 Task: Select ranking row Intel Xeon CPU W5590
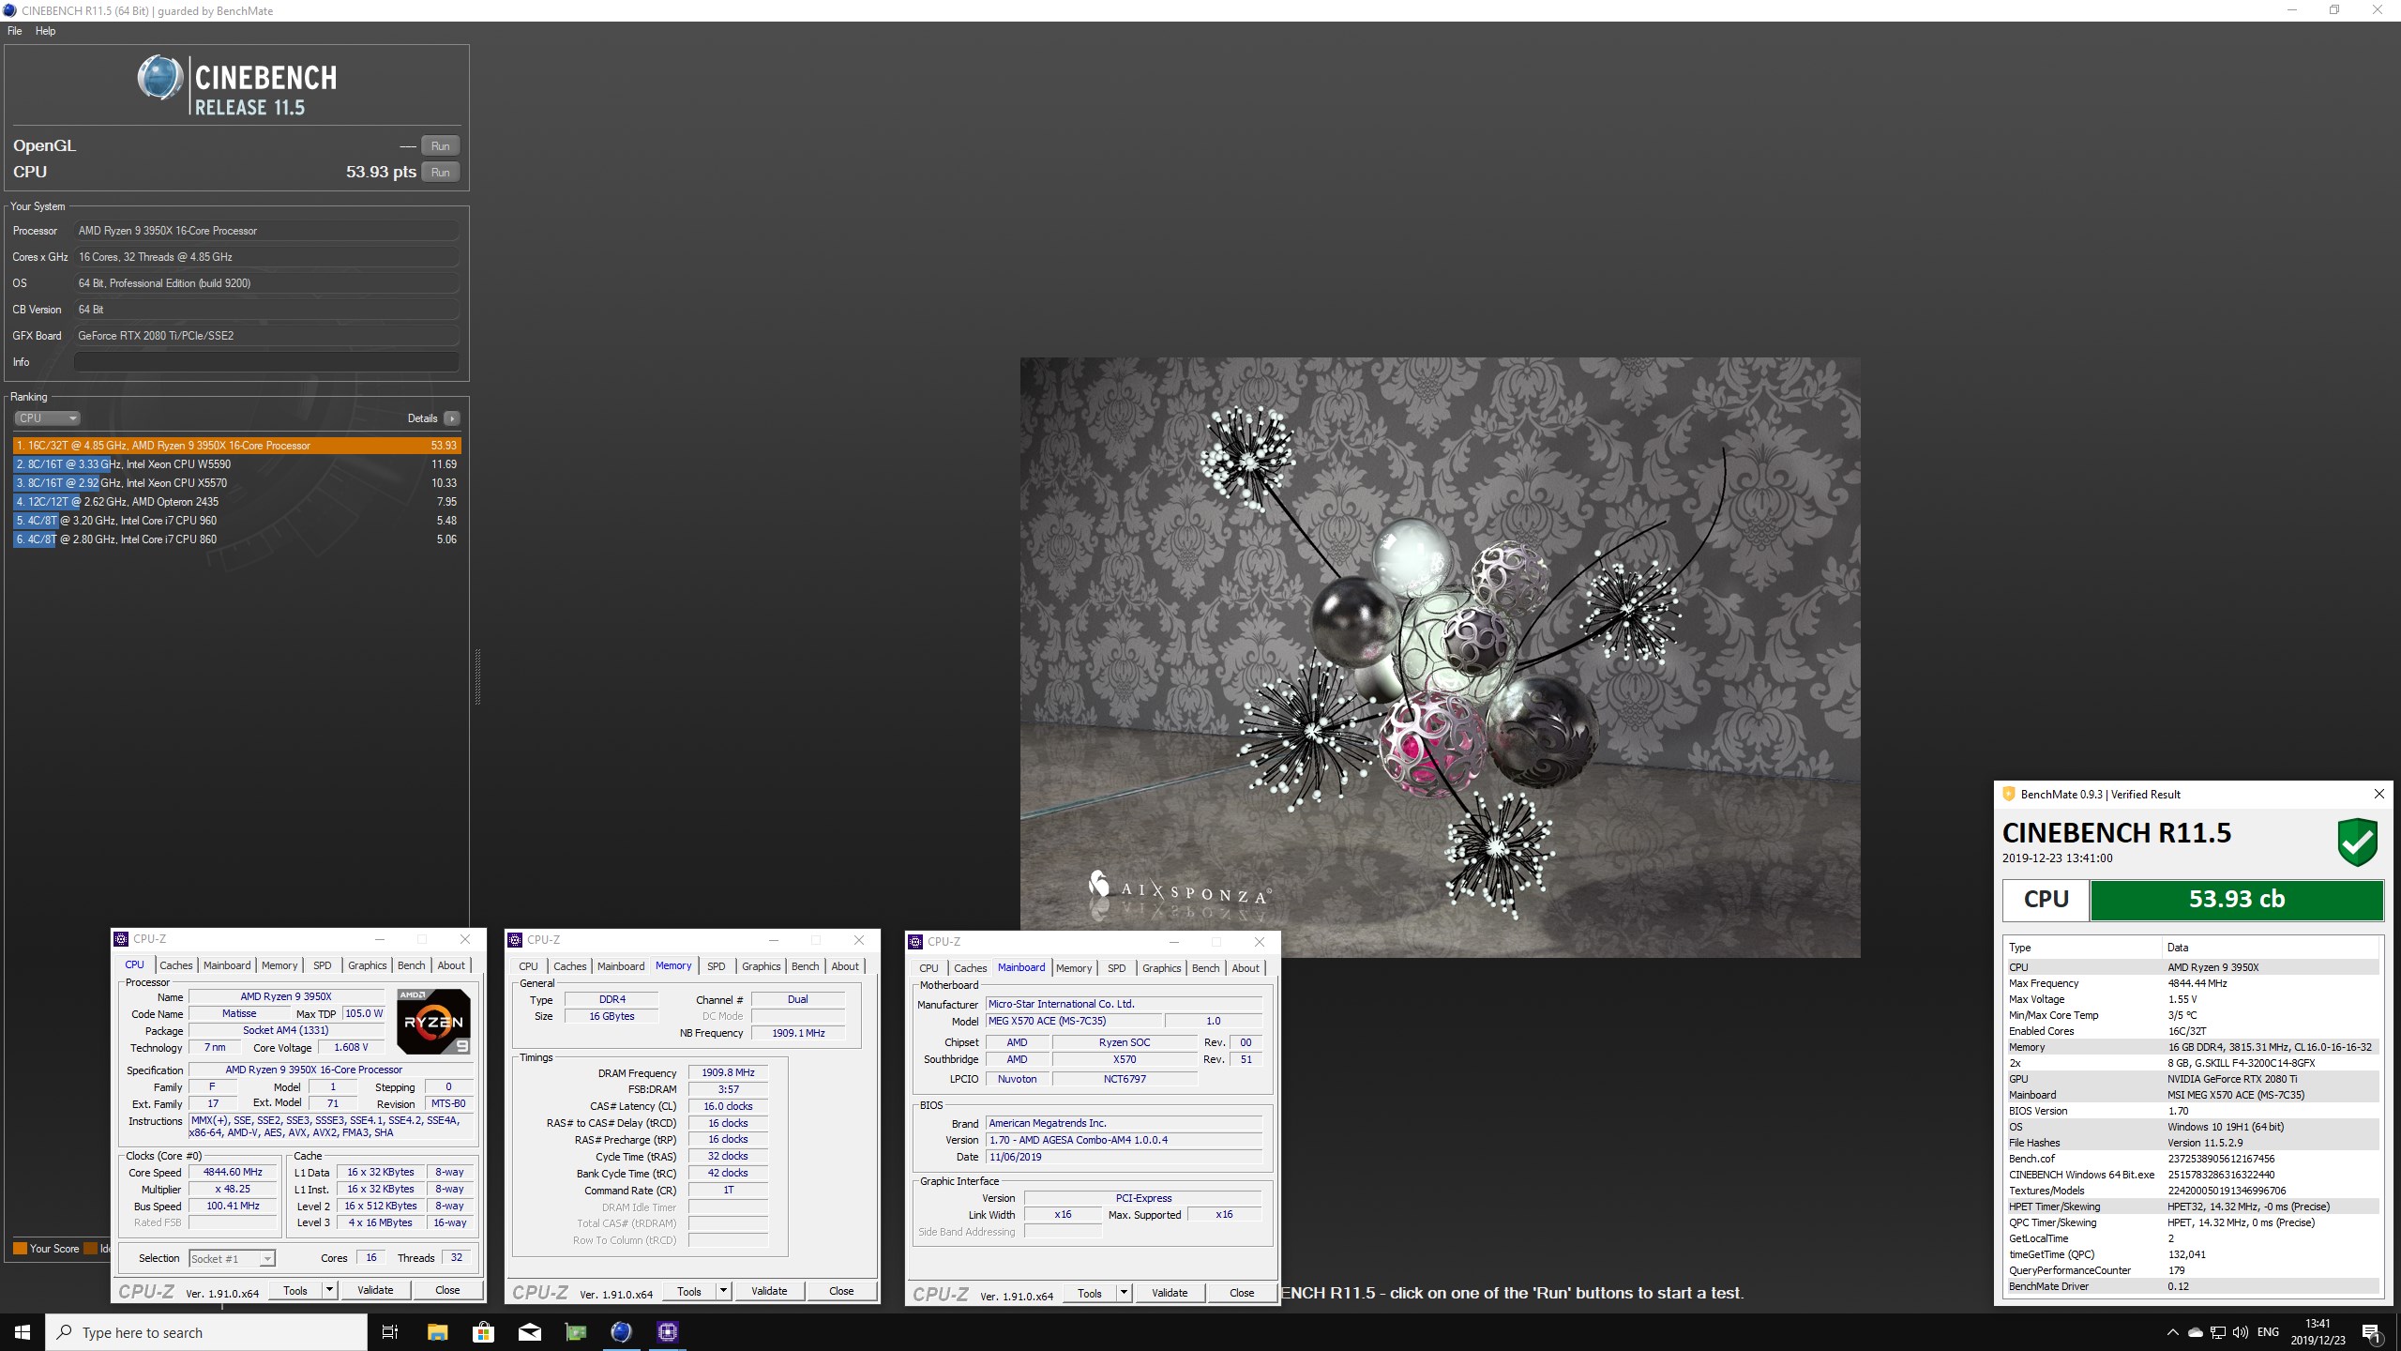(x=236, y=464)
